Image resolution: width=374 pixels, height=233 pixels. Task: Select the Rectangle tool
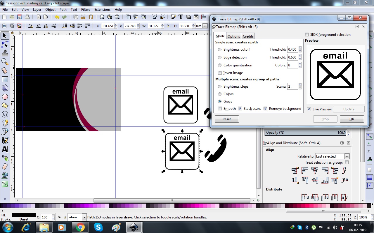coord(5,79)
